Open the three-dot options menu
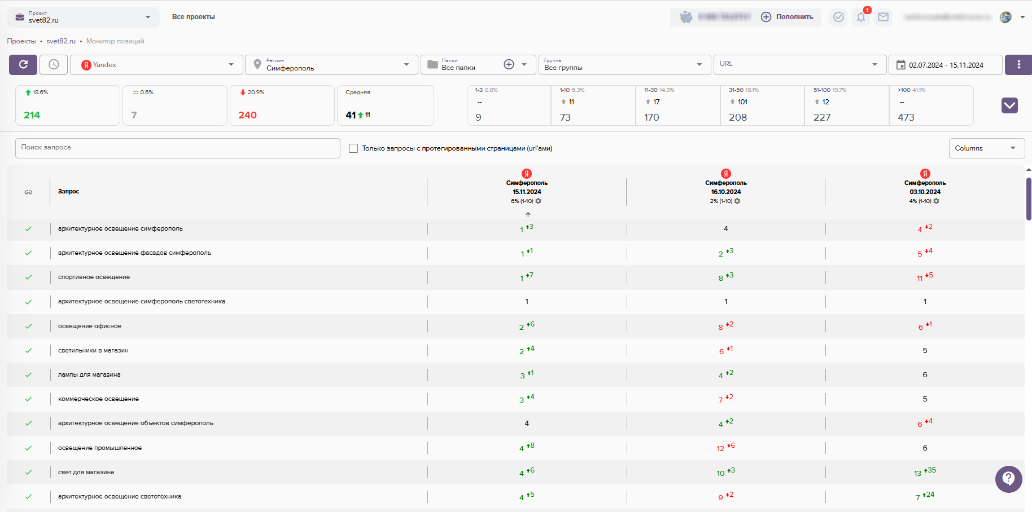 (1018, 65)
